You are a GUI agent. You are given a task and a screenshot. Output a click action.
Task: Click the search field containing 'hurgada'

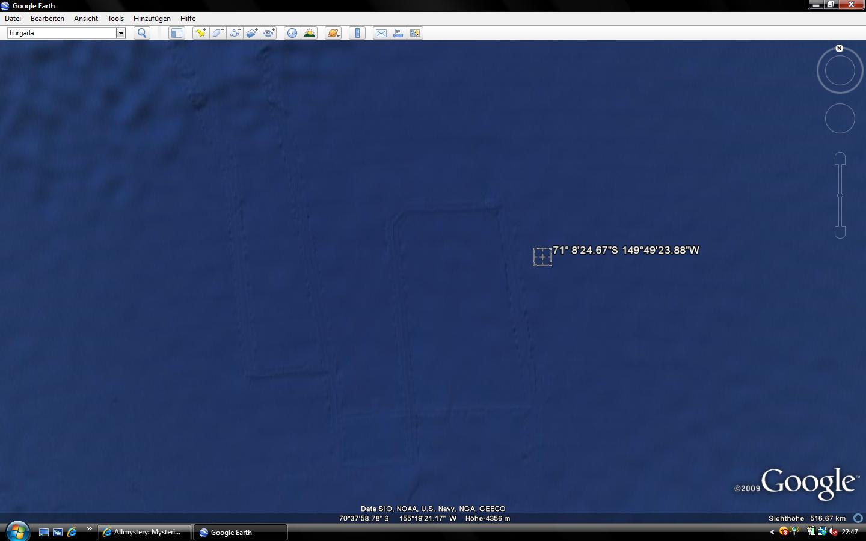tap(62, 33)
